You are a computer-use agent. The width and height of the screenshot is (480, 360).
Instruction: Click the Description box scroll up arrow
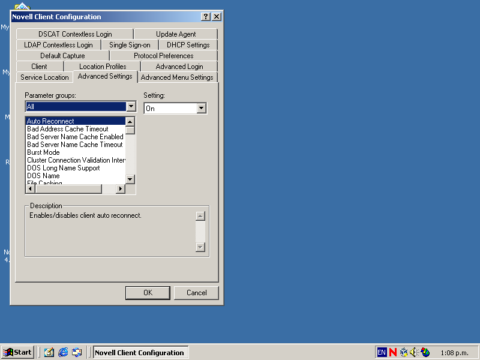point(200,216)
